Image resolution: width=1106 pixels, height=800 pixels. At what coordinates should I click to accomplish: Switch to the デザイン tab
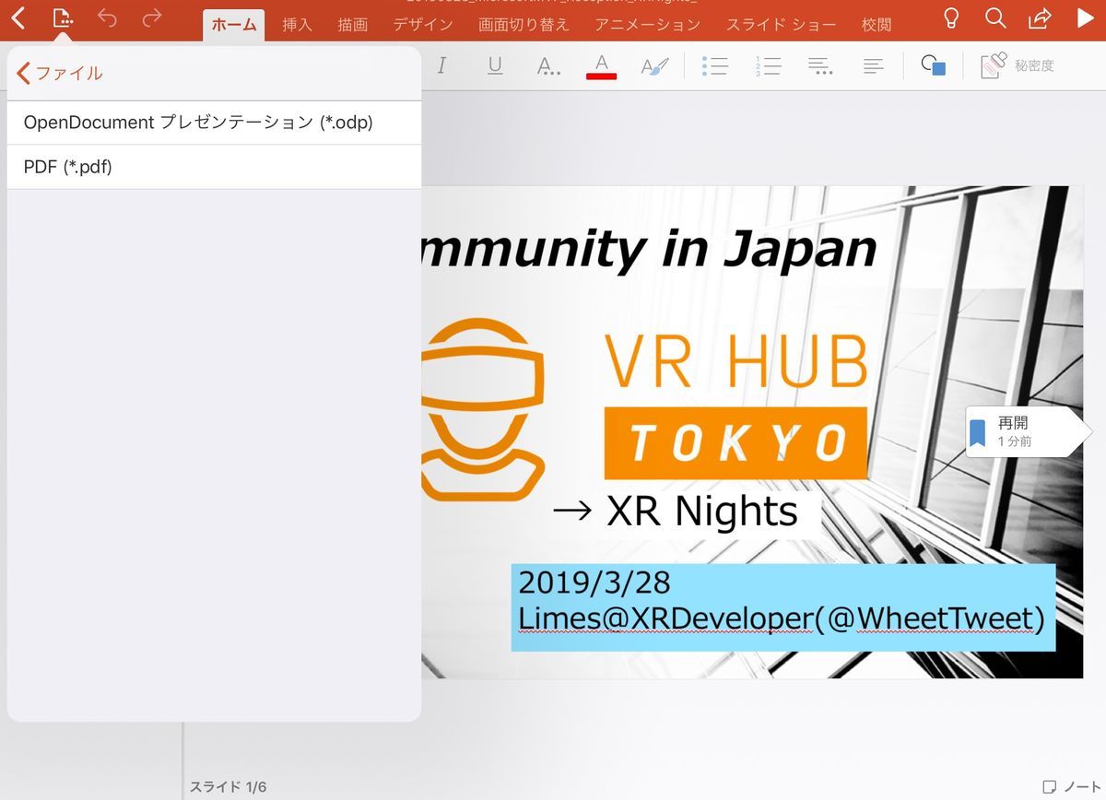click(423, 25)
